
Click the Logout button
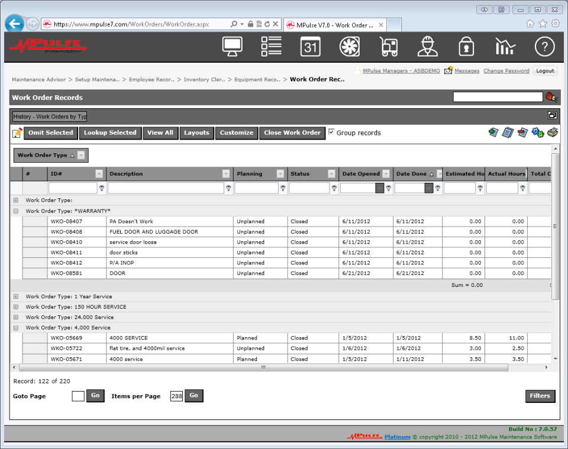545,70
